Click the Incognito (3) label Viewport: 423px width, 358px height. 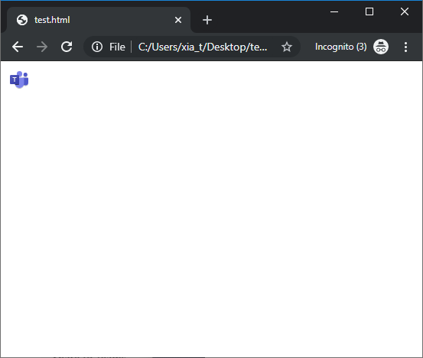[x=340, y=47]
